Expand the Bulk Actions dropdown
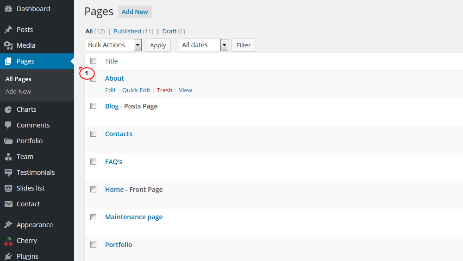Image resolution: width=463 pixels, height=261 pixels. coord(113,45)
